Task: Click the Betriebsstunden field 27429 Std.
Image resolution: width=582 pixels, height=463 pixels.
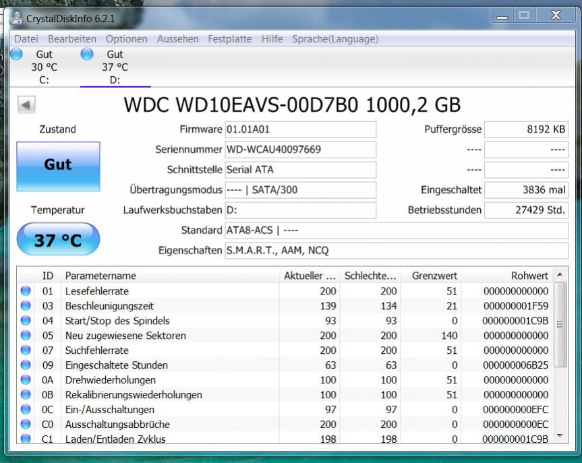Action: [x=526, y=210]
